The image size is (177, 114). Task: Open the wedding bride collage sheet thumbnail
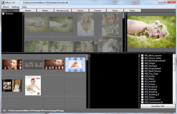(12, 85)
